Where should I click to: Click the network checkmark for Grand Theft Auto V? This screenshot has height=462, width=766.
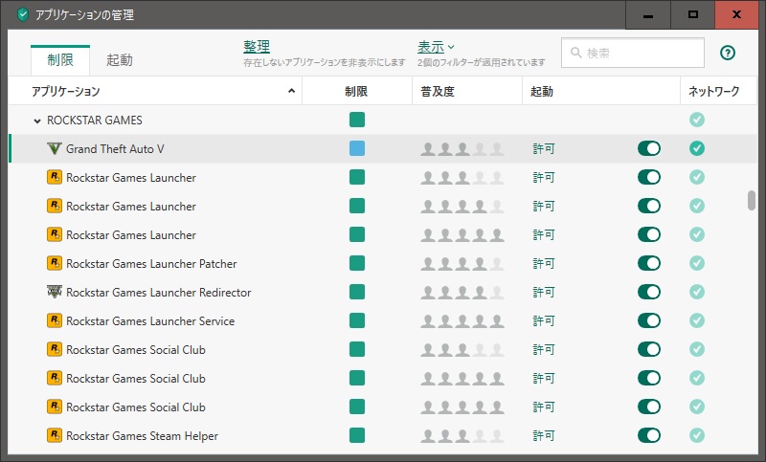697,148
